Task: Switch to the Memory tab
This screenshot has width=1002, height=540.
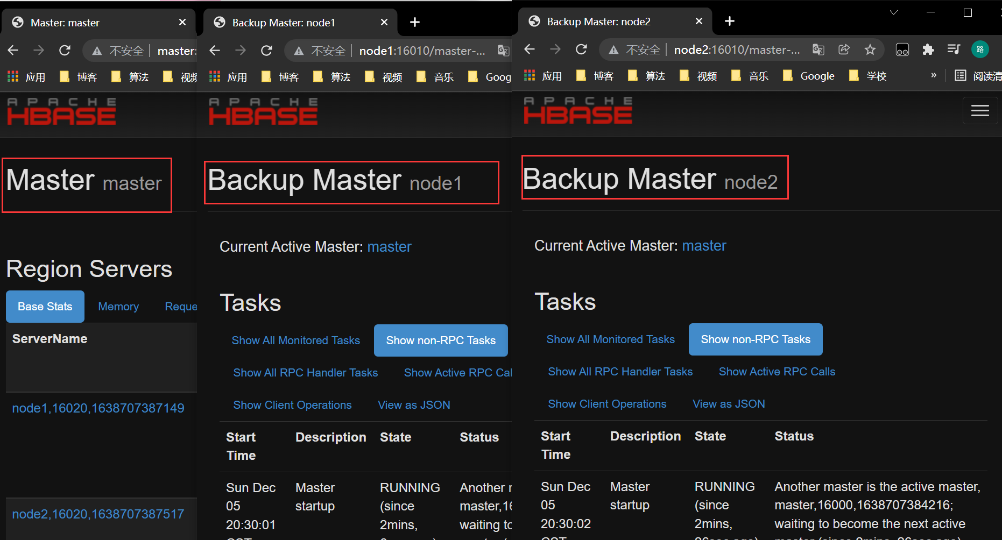Action: [118, 307]
